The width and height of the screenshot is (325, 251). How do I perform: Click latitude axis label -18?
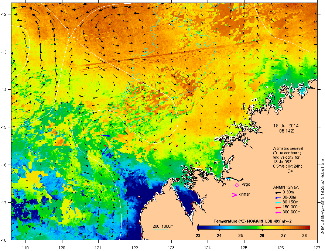click(x=4, y=240)
